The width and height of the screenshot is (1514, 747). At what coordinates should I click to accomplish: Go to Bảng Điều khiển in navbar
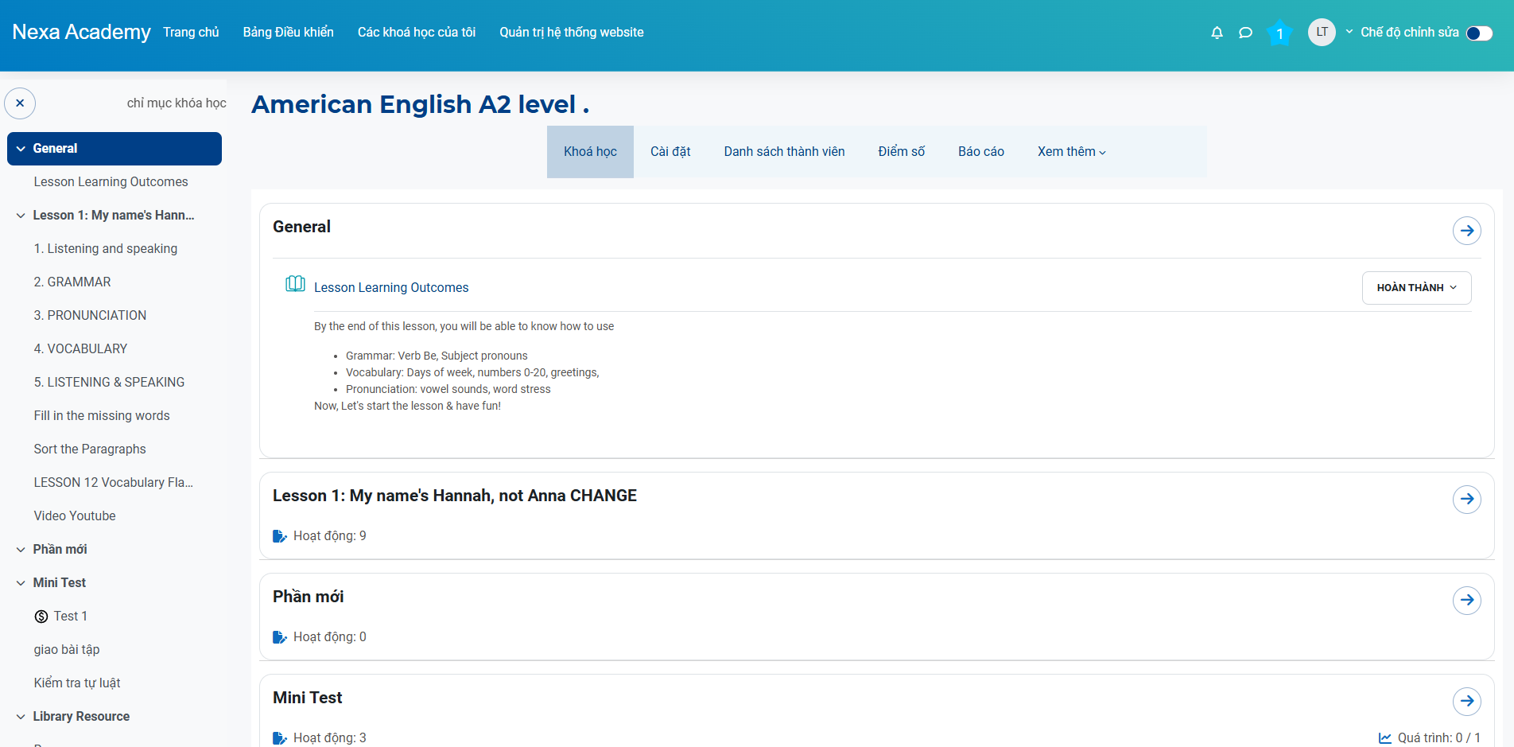pyautogui.click(x=288, y=33)
